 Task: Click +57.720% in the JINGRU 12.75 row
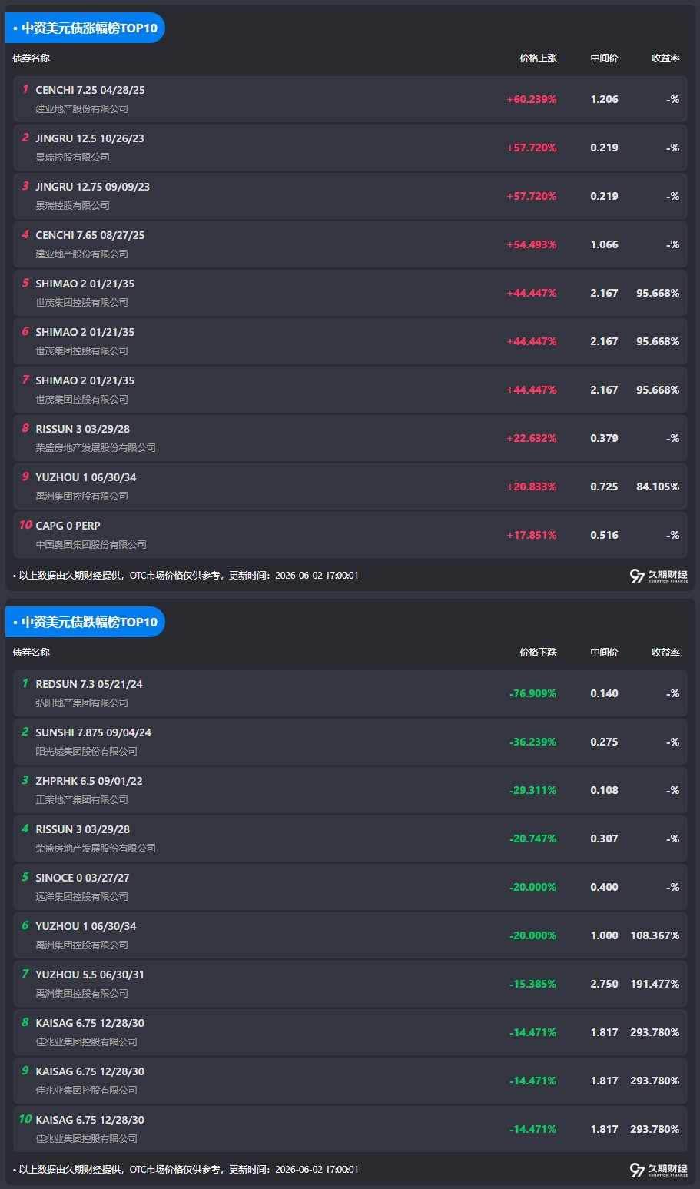532,196
